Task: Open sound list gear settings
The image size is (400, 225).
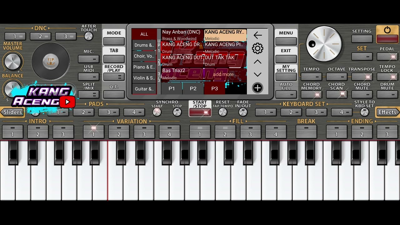Action: pos(257,48)
